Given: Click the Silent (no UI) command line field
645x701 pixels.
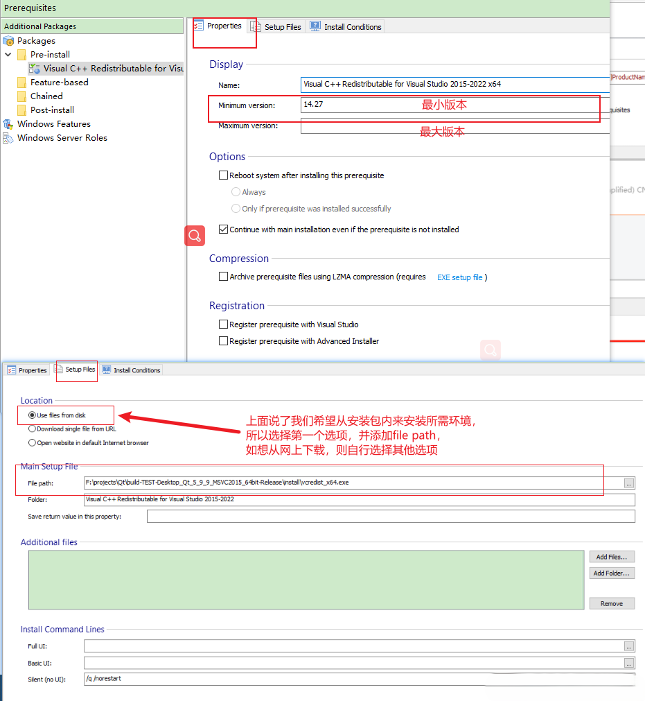Looking at the screenshot, I should pyautogui.click(x=360, y=679).
